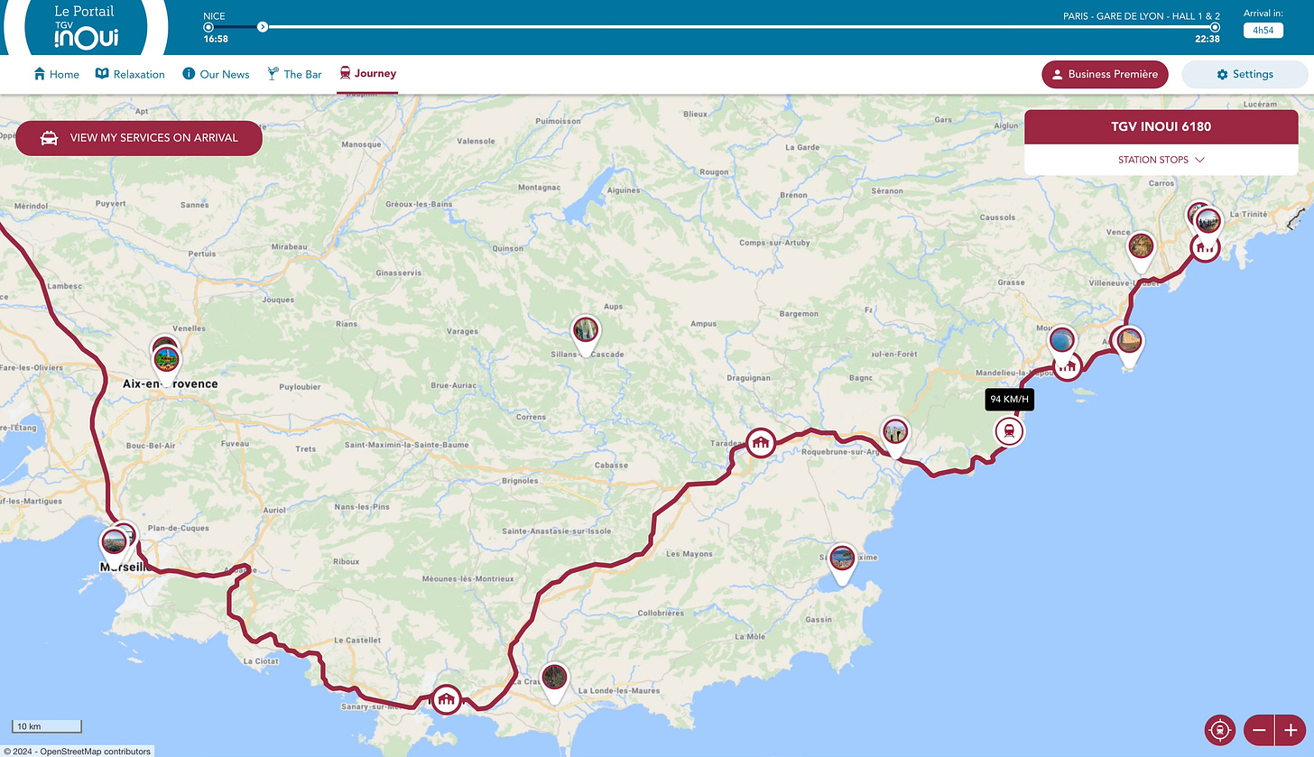Expand the Station Stops list
This screenshot has height=757, width=1314.
[x=1161, y=160]
